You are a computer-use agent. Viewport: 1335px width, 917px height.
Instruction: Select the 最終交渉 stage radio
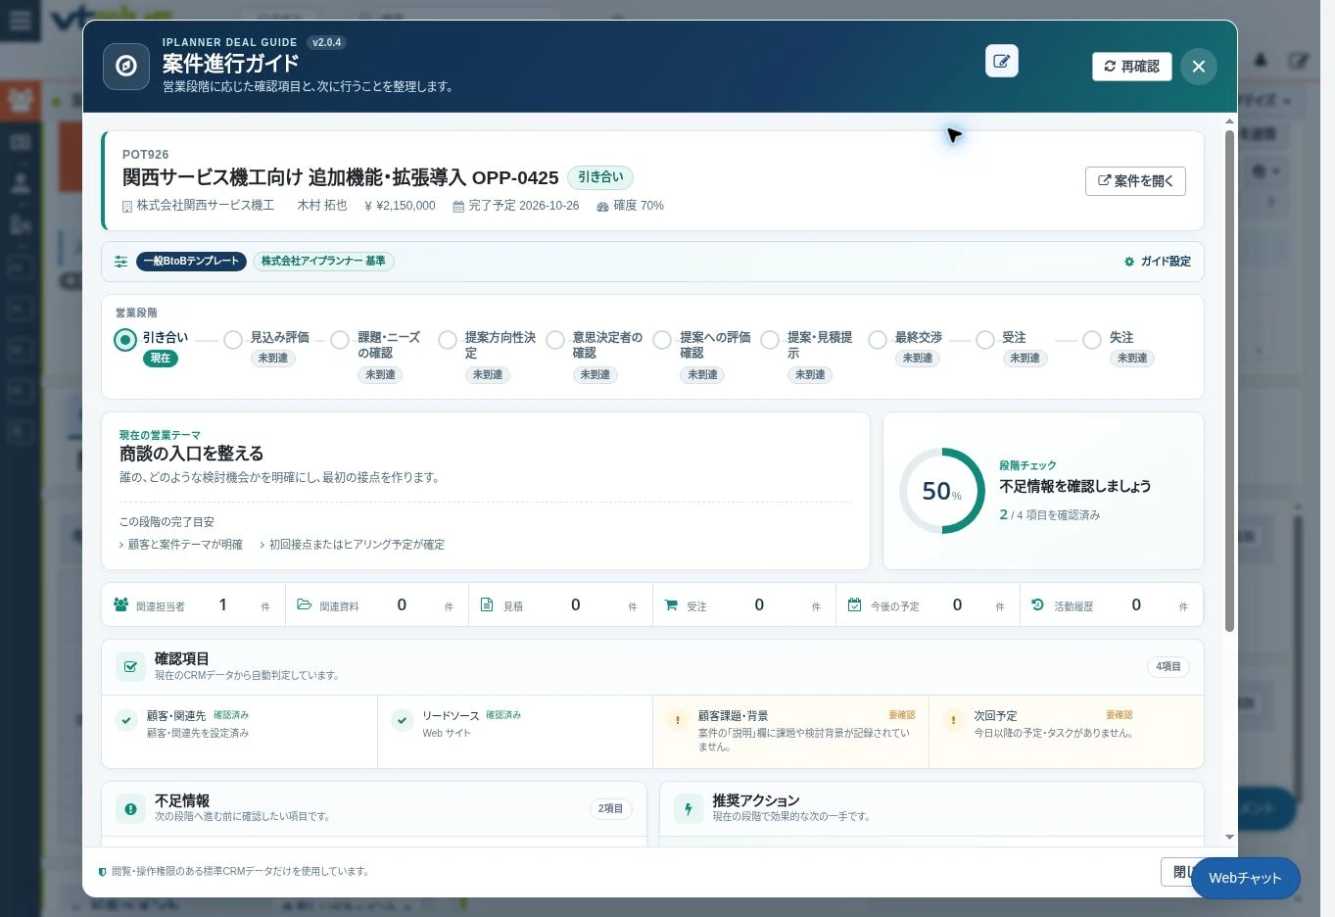[x=878, y=340]
